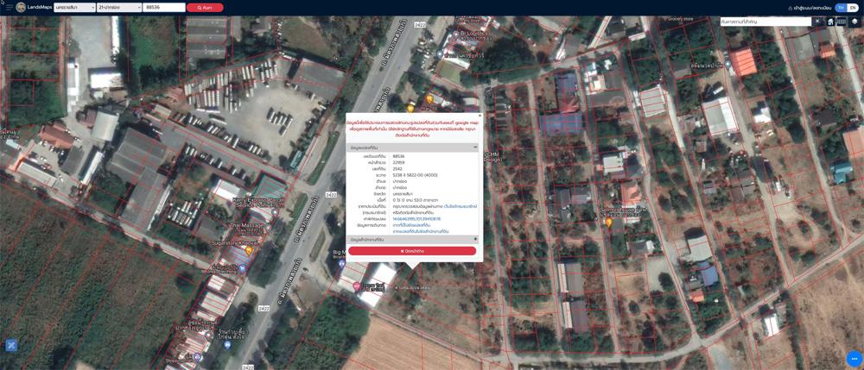Click the grocery store map label
Viewport: 864px width, 370px height.
point(677,19)
